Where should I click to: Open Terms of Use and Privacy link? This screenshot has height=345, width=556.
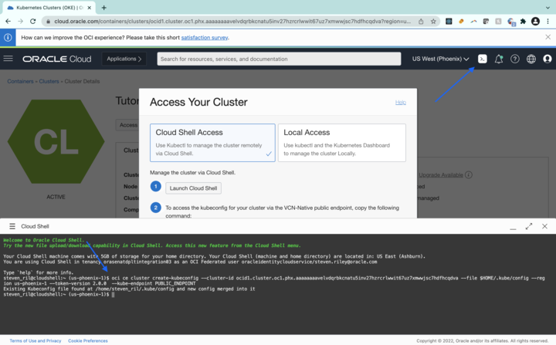pos(35,340)
